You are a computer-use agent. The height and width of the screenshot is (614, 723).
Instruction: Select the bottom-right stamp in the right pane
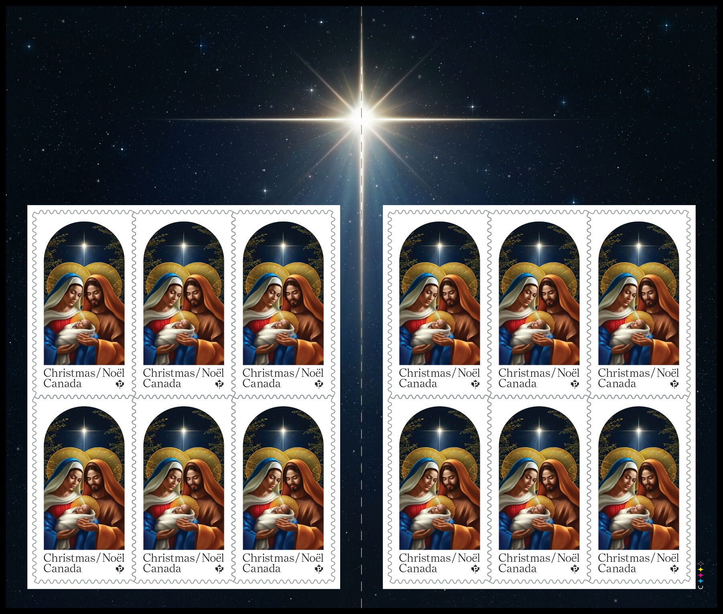(638, 490)
